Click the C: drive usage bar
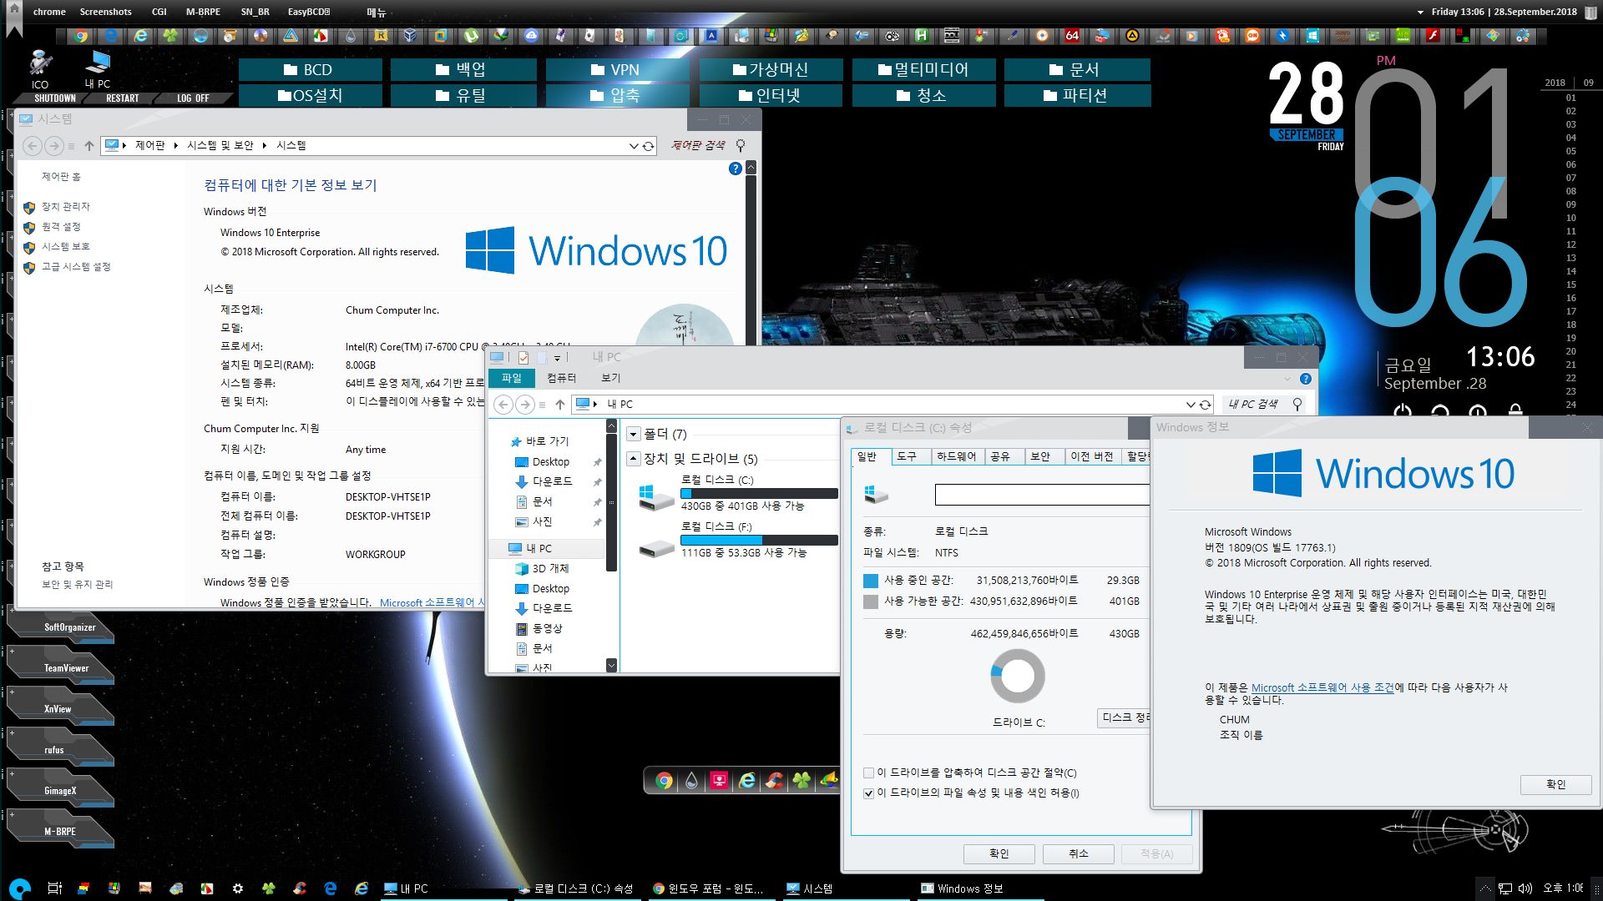1603x901 pixels. coord(759,493)
